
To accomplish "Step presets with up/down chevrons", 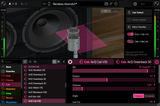I will tap(49, 4).
